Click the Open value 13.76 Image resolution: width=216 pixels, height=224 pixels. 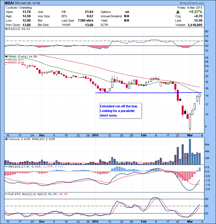(26, 12)
